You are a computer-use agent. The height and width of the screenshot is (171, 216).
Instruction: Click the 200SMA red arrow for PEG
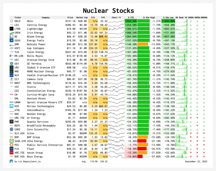pyautogui.click(x=204, y=145)
